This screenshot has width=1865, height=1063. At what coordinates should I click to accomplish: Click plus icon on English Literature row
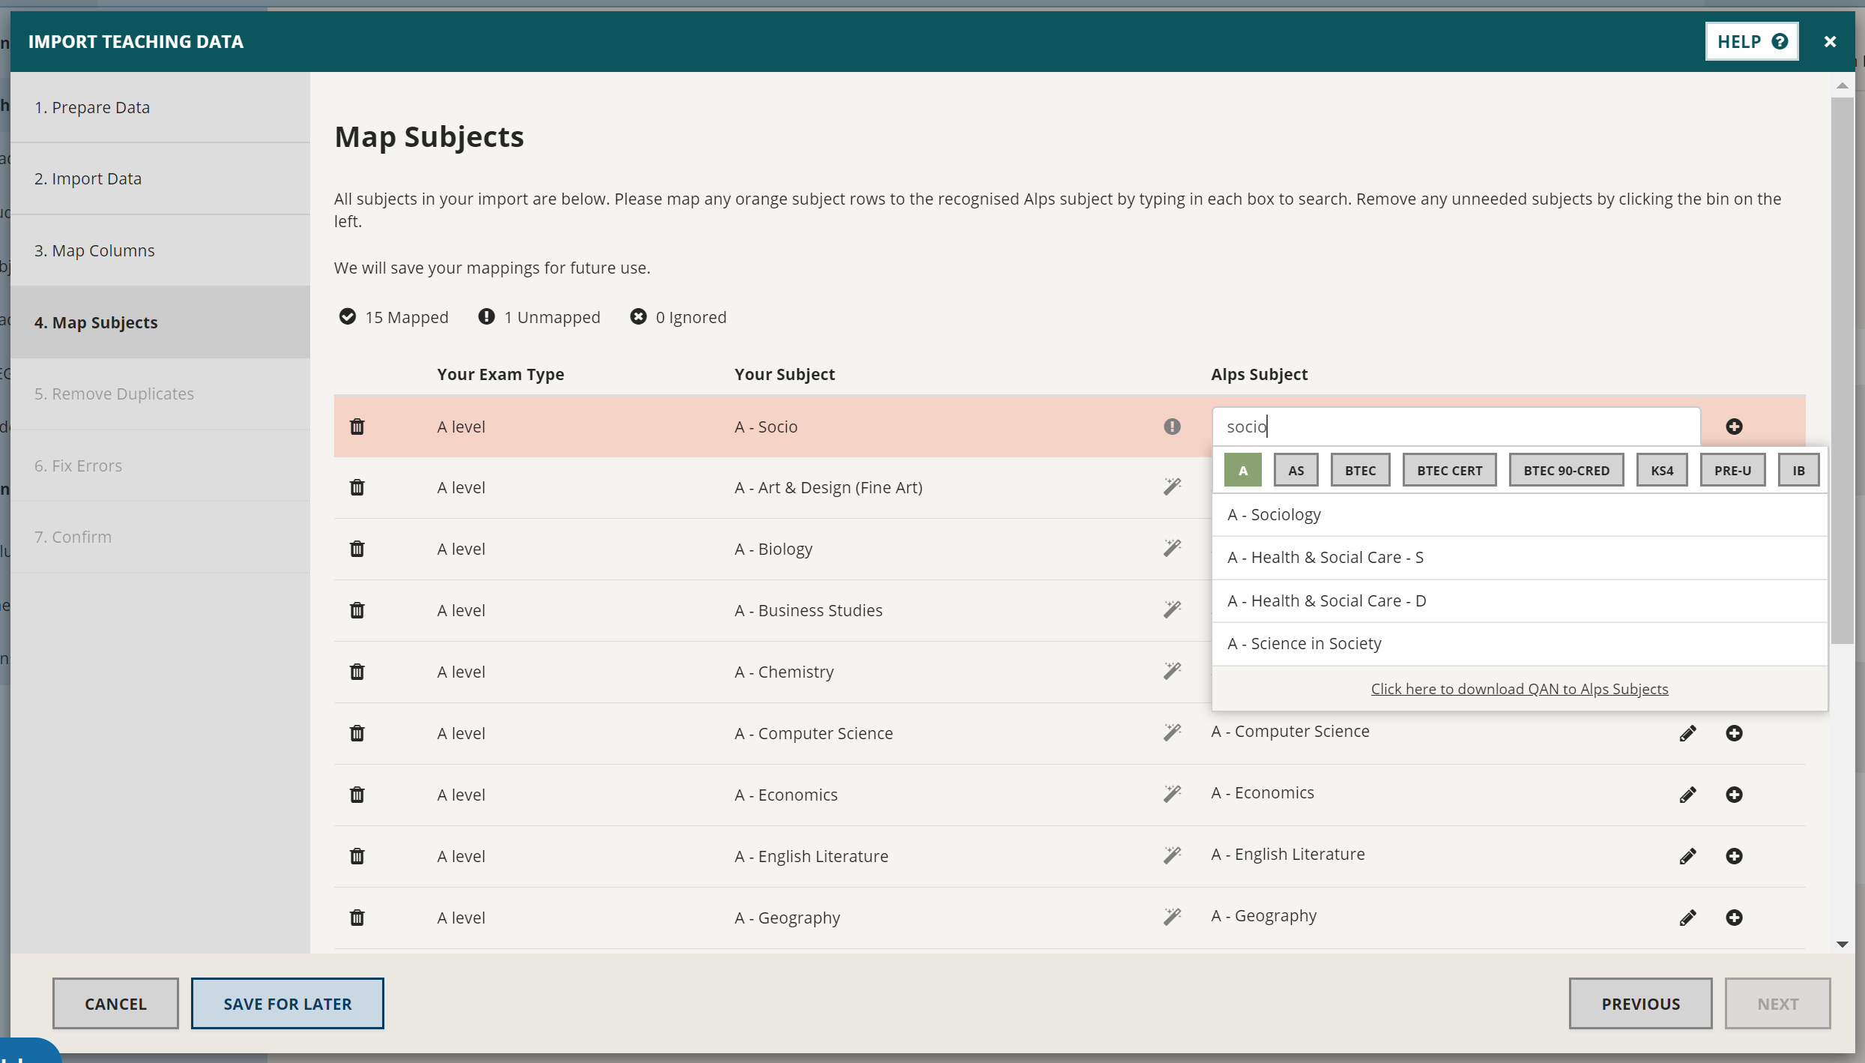click(1734, 856)
